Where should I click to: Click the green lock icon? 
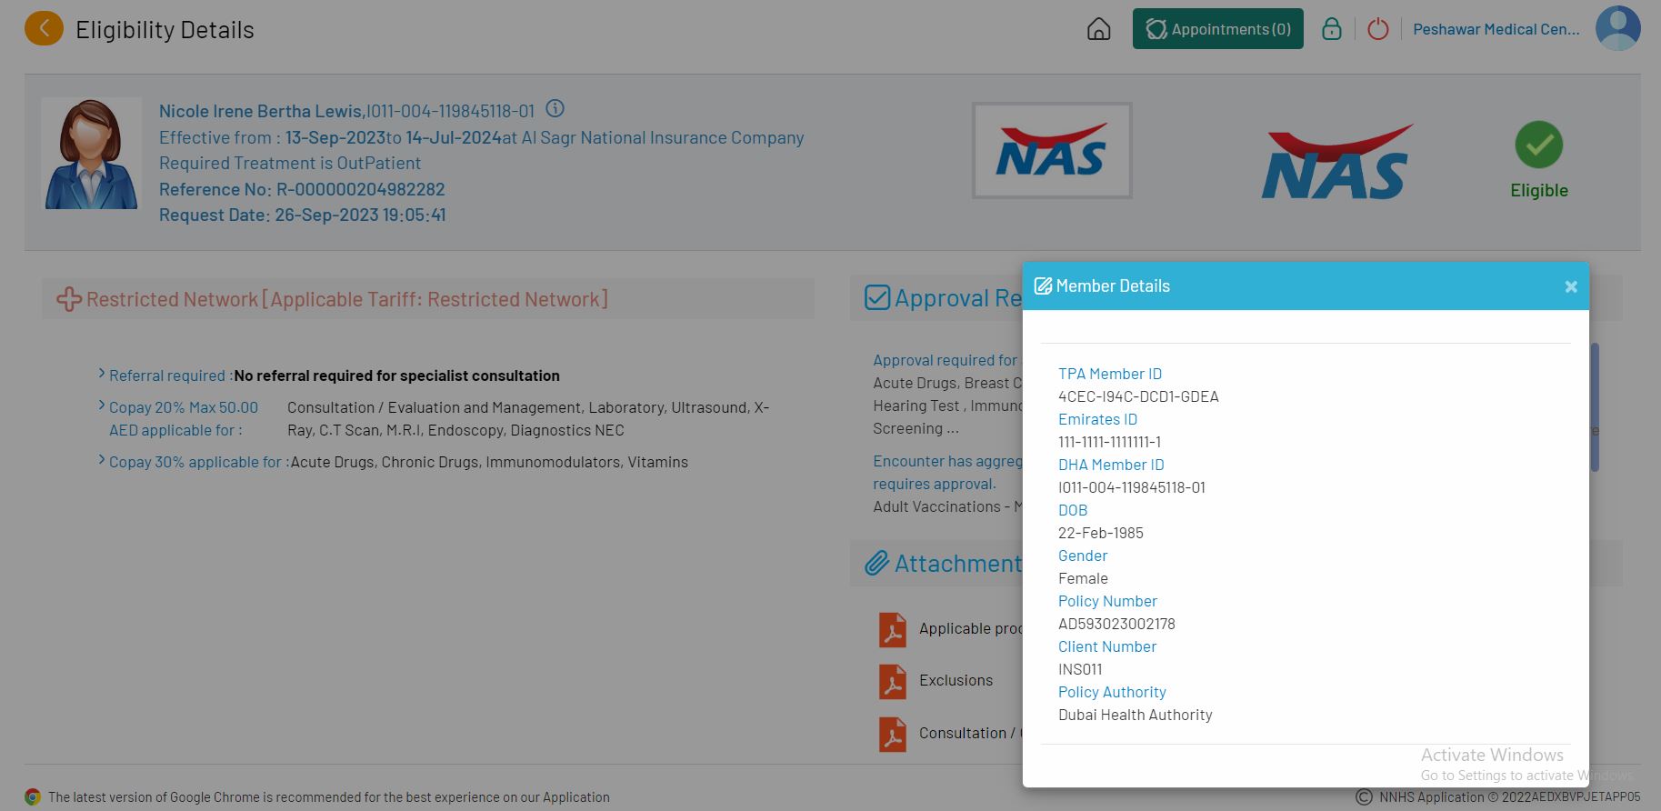click(1331, 29)
